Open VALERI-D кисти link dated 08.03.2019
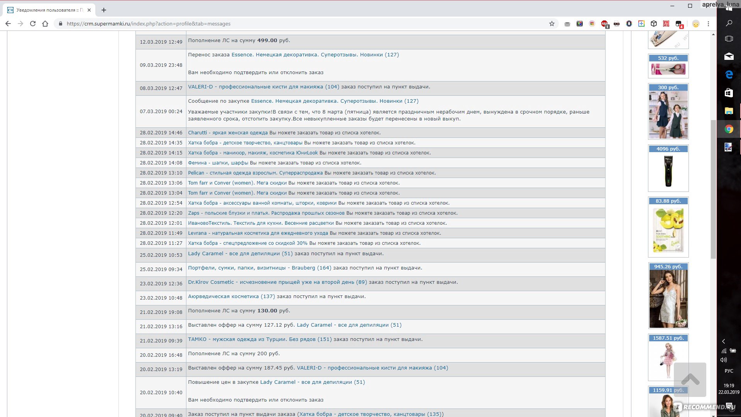This screenshot has height=417, width=741. click(264, 87)
